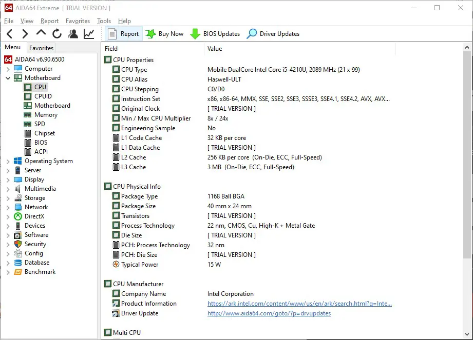Open the File menu
473x340 pixels.
[9, 21]
